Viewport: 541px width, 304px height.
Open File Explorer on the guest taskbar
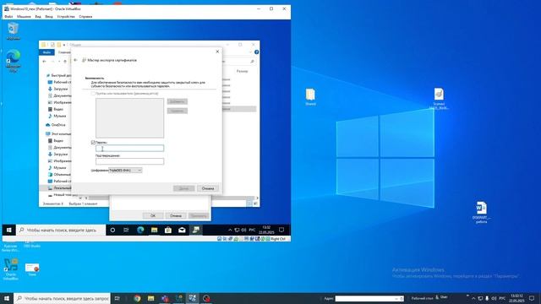click(154, 230)
